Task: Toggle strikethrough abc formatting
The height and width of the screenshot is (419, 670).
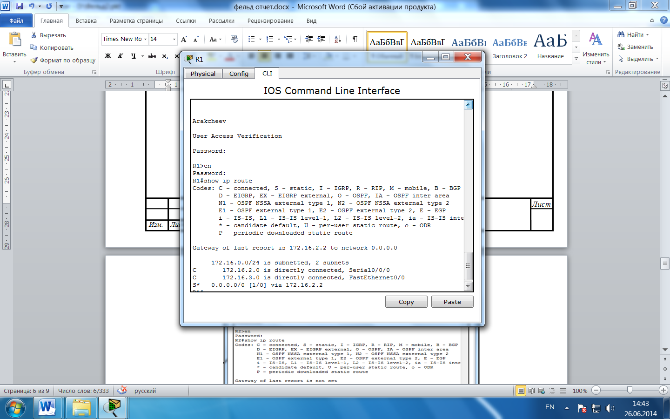Action: pos(152,56)
